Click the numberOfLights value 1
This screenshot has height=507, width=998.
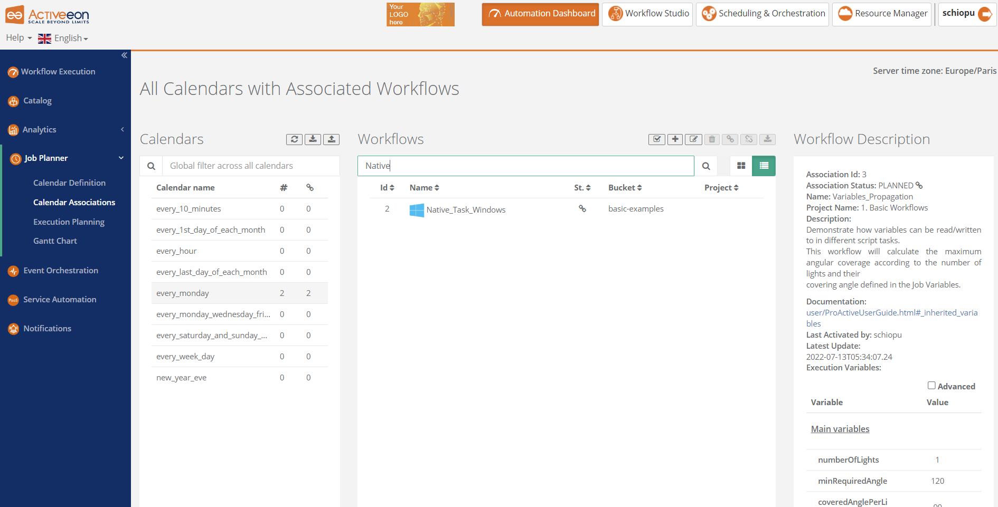(937, 460)
